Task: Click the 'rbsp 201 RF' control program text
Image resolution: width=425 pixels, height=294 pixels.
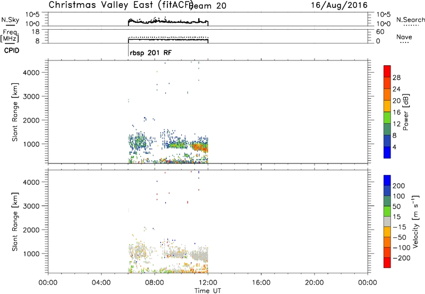Action: point(151,53)
